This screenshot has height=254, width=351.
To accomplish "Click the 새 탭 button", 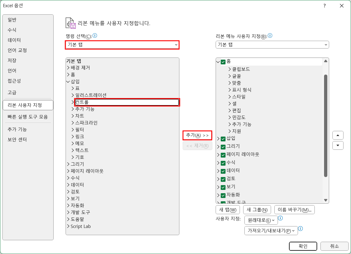I will tap(228, 210).
